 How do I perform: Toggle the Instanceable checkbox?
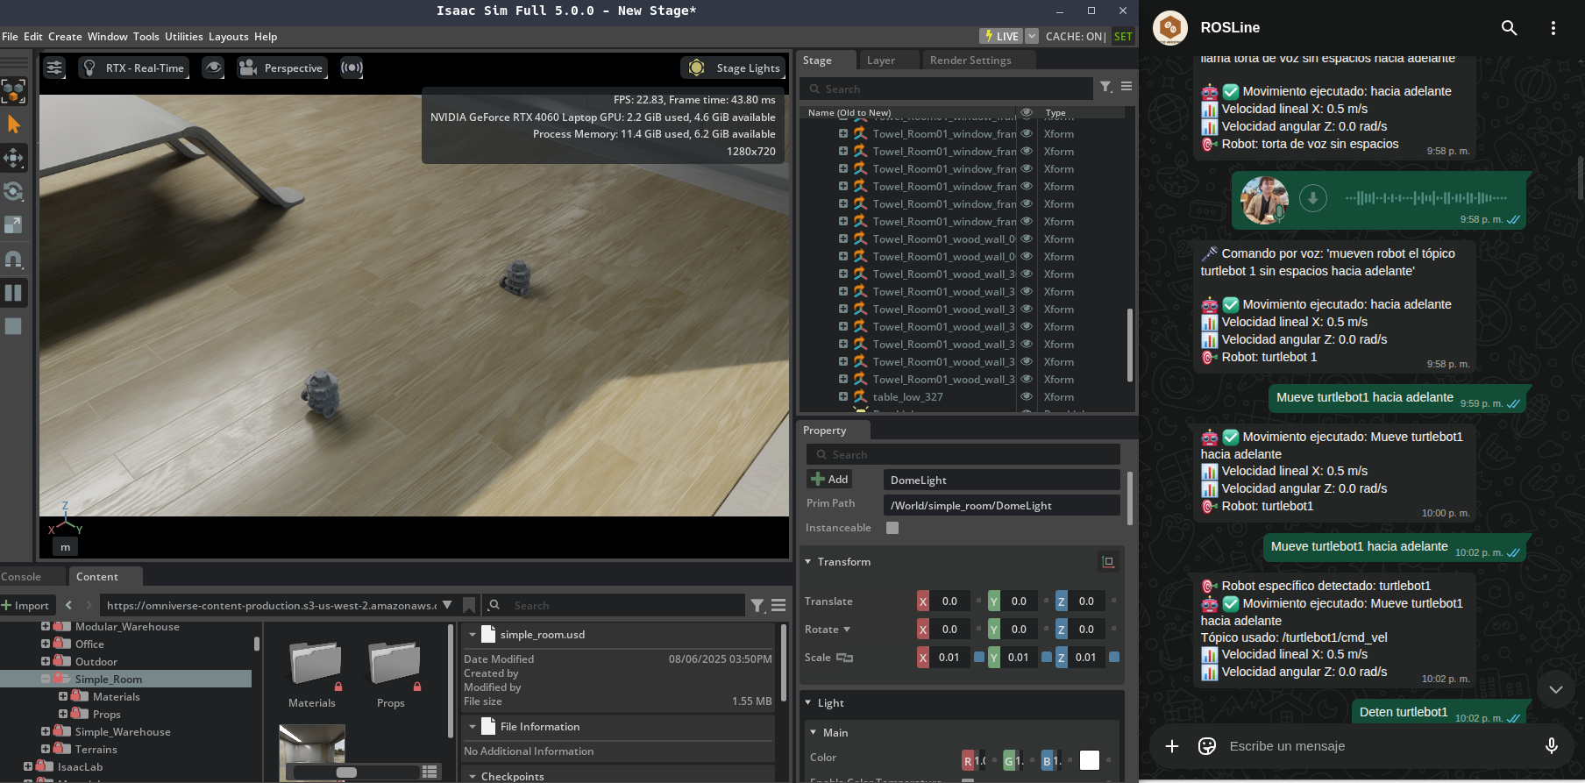click(892, 528)
